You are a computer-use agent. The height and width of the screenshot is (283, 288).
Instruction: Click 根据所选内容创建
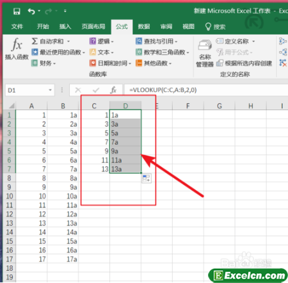(x=244, y=63)
